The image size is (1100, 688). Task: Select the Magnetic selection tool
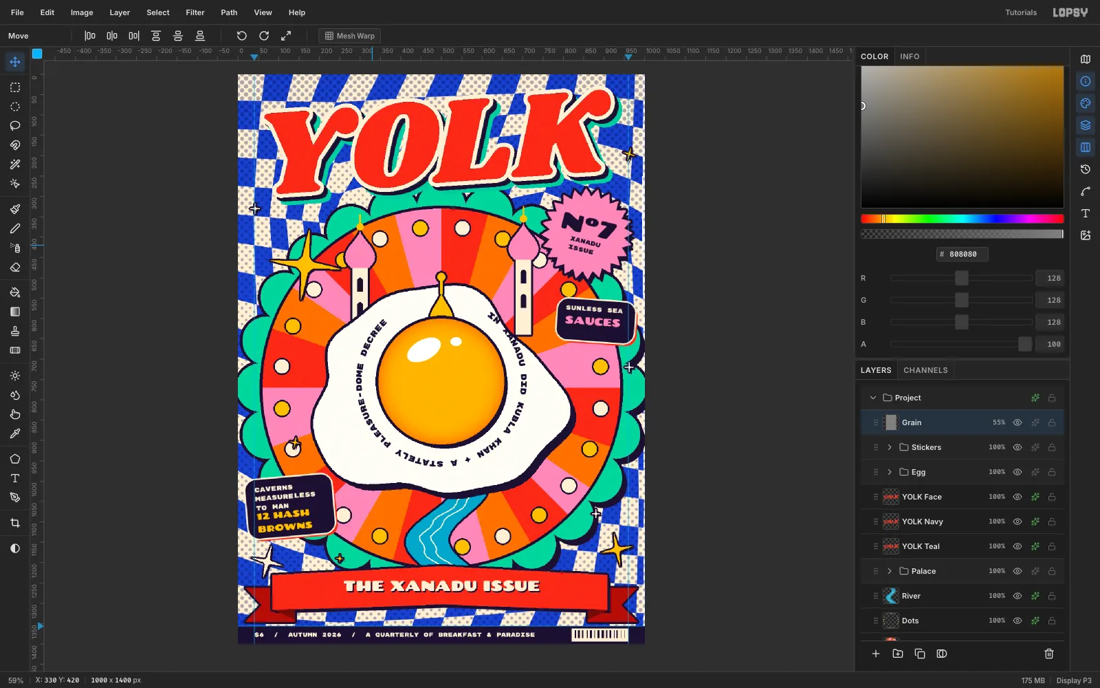coord(15,145)
